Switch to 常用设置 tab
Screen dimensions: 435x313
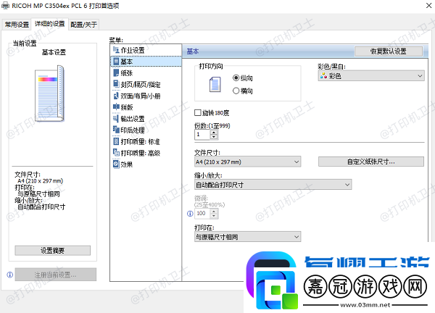click(x=17, y=25)
